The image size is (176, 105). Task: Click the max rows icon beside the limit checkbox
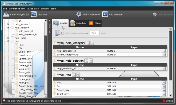(58, 33)
